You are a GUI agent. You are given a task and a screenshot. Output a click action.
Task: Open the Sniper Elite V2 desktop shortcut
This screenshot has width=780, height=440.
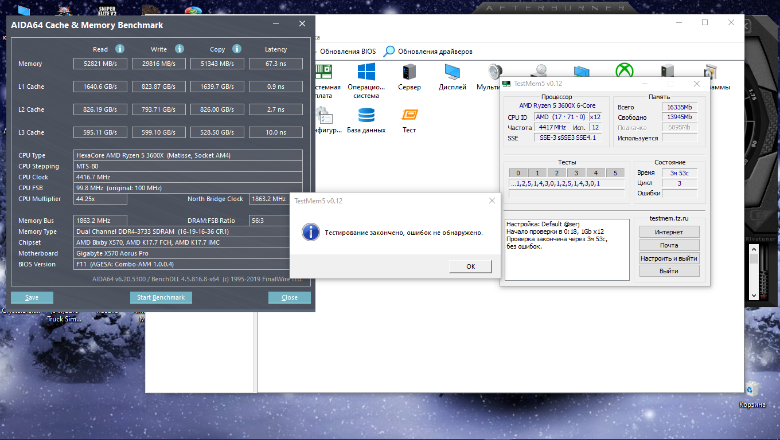(x=107, y=10)
